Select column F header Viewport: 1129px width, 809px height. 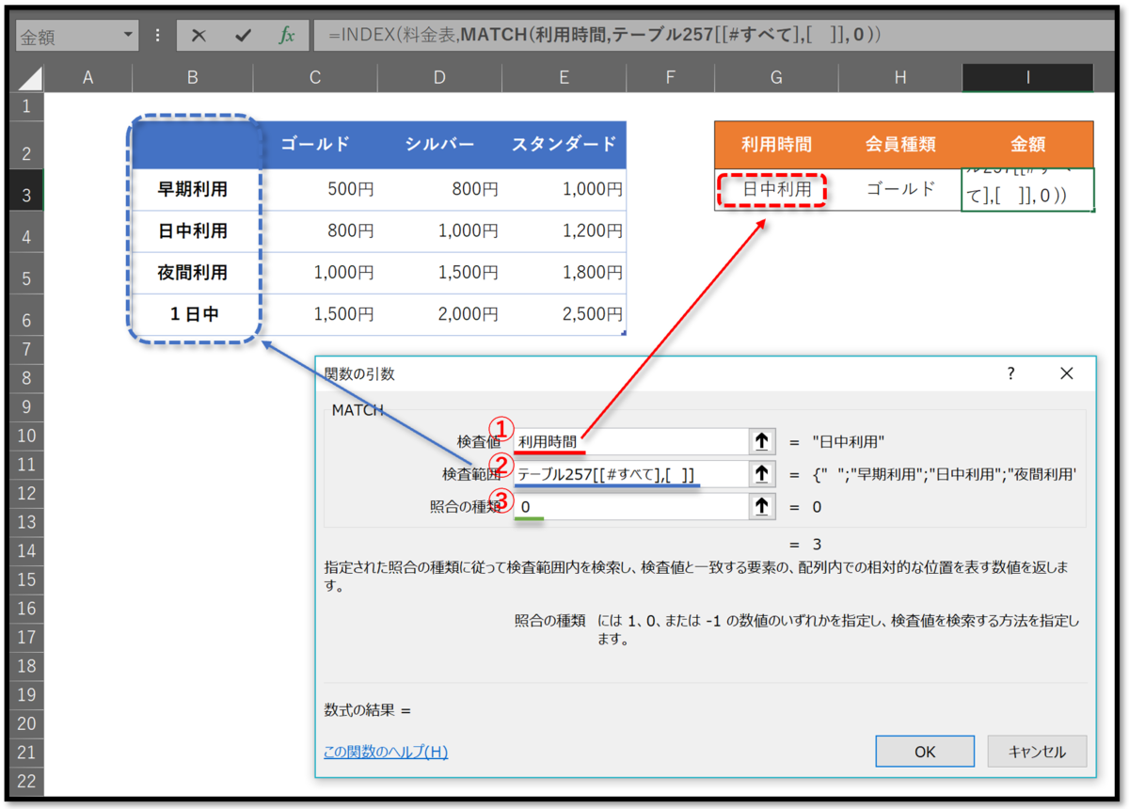click(x=670, y=78)
